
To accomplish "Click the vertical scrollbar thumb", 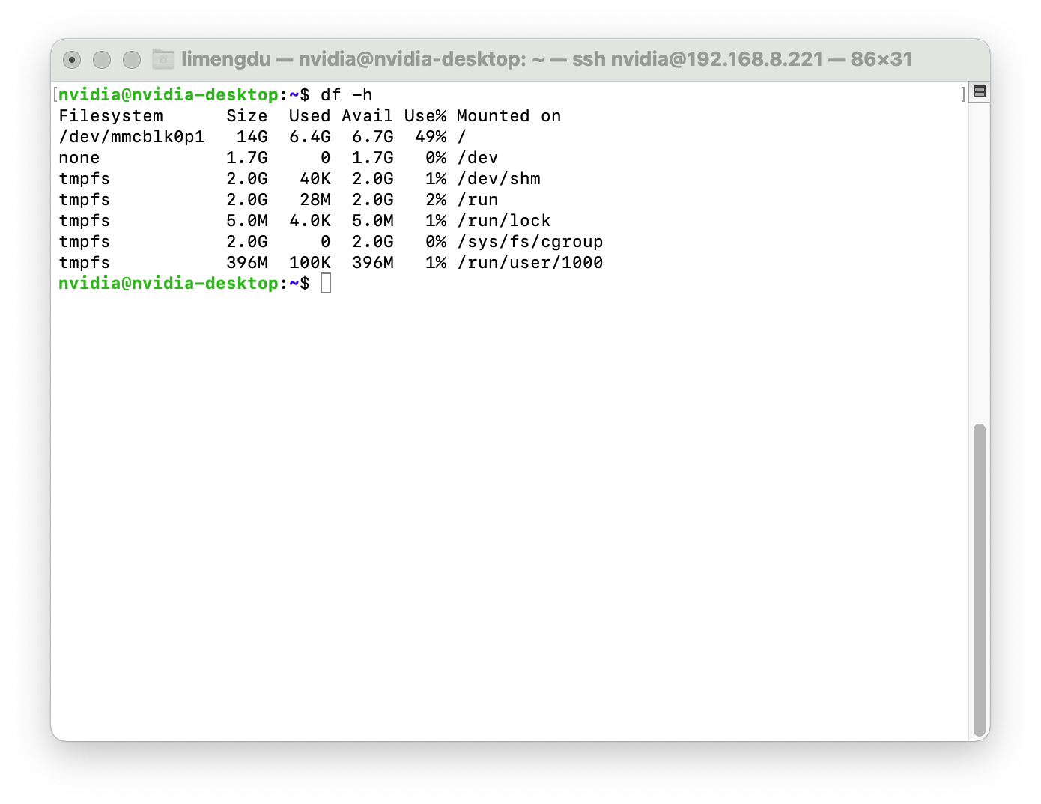I will tap(979, 580).
